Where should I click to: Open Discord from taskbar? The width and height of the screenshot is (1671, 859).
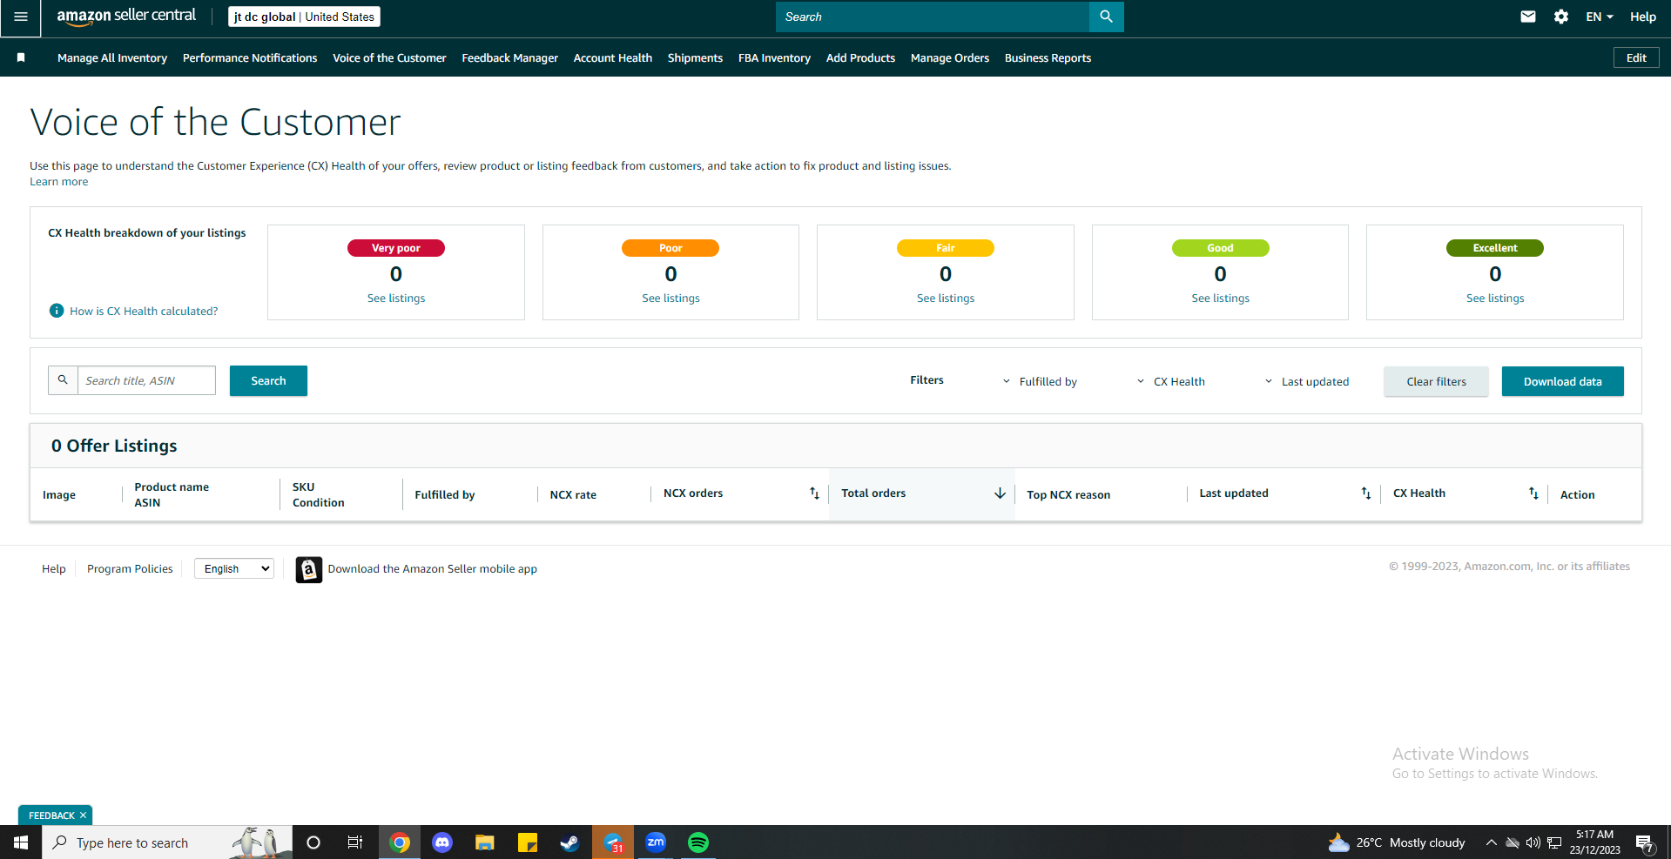tap(442, 842)
